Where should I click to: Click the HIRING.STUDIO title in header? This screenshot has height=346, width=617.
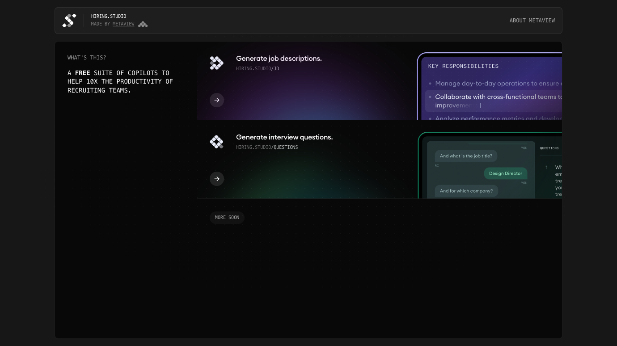(108, 16)
